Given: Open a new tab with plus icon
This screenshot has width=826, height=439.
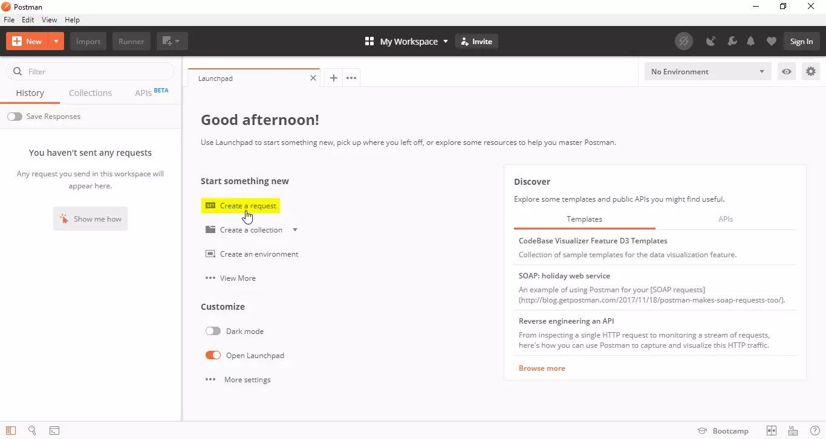Looking at the screenshot, I should tap(333, 78).
